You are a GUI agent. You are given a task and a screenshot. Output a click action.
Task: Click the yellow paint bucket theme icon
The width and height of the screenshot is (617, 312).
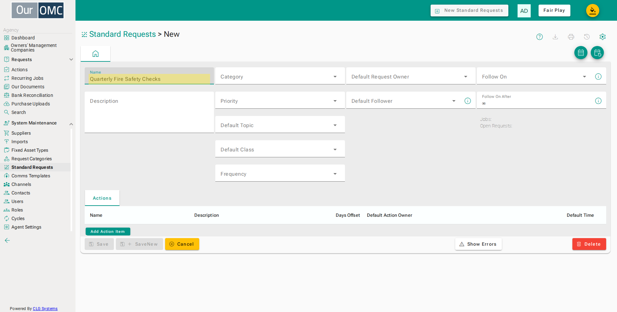593,11
